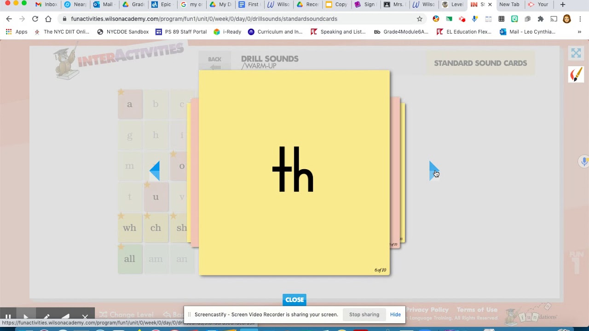The image size is (589, 331).
Task: Switch to the New Tab tab
Action: coord(509,5)
